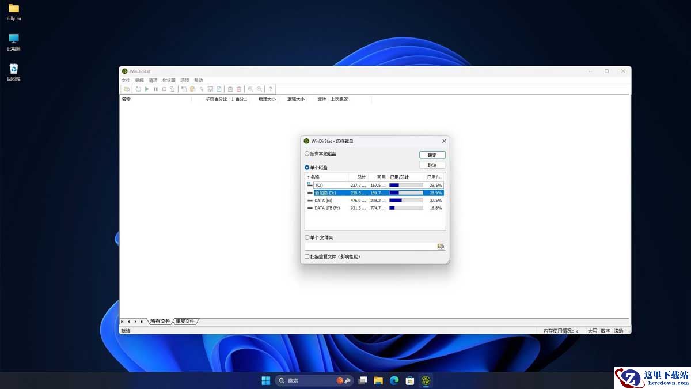The height and width of the screenshot is (389, 691).
Task: Sort drives by 总计 column header
Action: [358, 177]
